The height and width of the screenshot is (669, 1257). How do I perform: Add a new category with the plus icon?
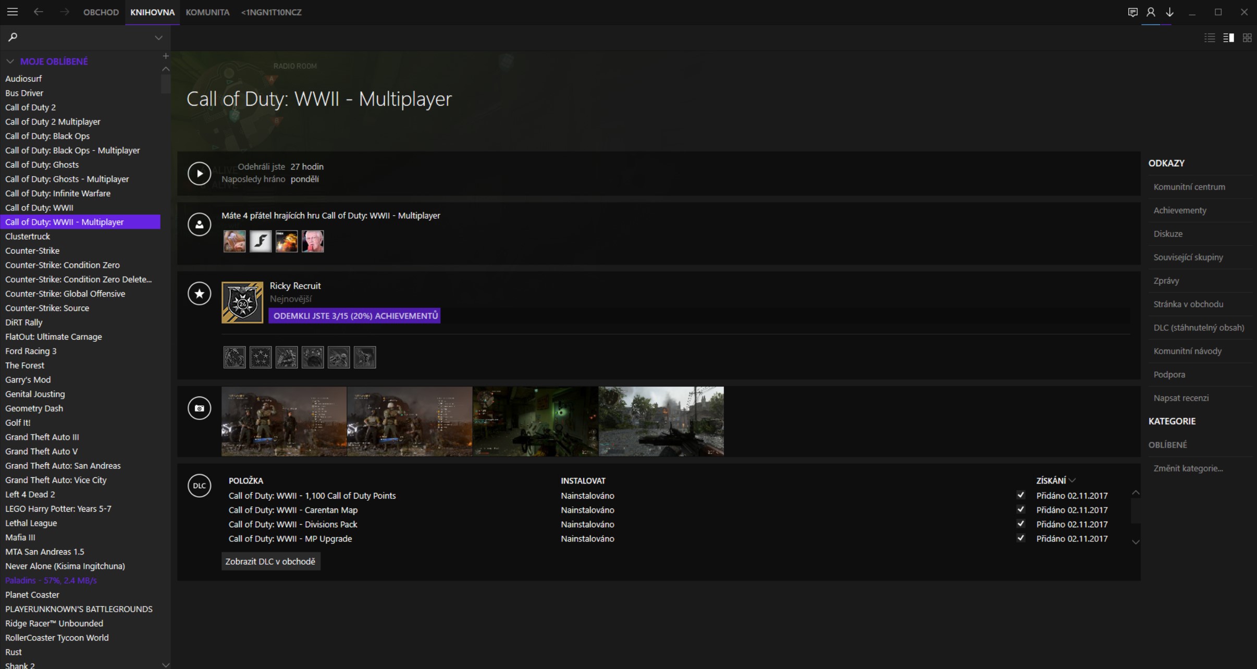click(166, 56)
